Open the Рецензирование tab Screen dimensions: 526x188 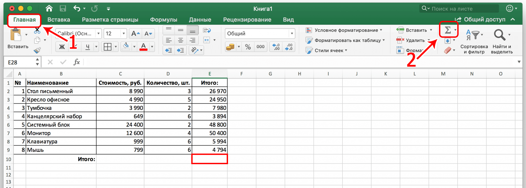[247, 20]
